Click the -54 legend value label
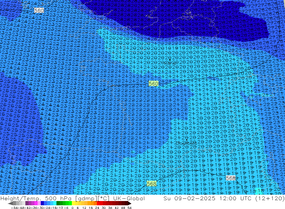This screenshot has height=209, width=285. tap(14, 208)
